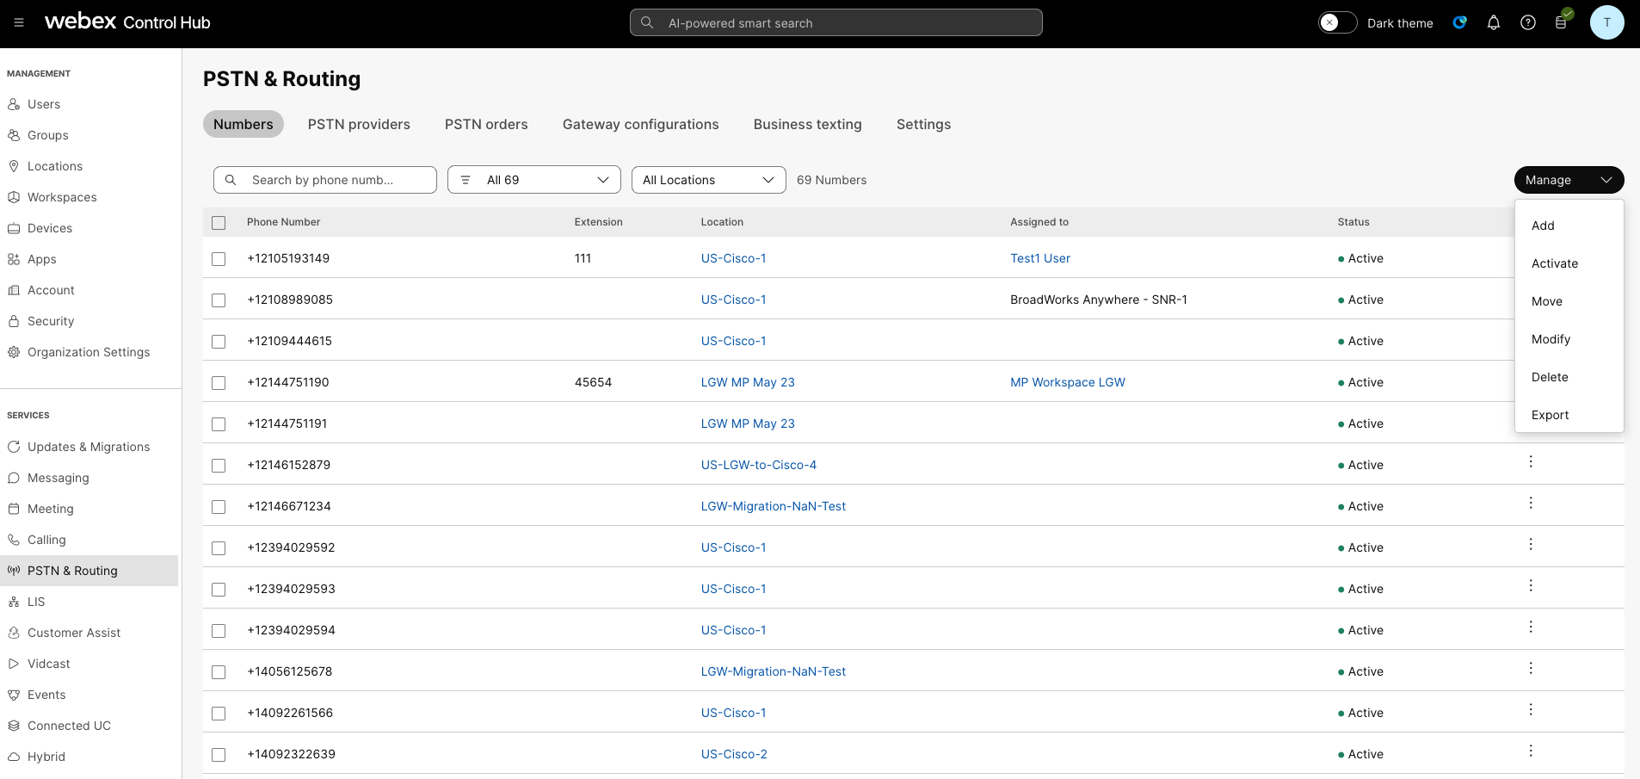Open Test1 User assigned link

(1040, 258)
